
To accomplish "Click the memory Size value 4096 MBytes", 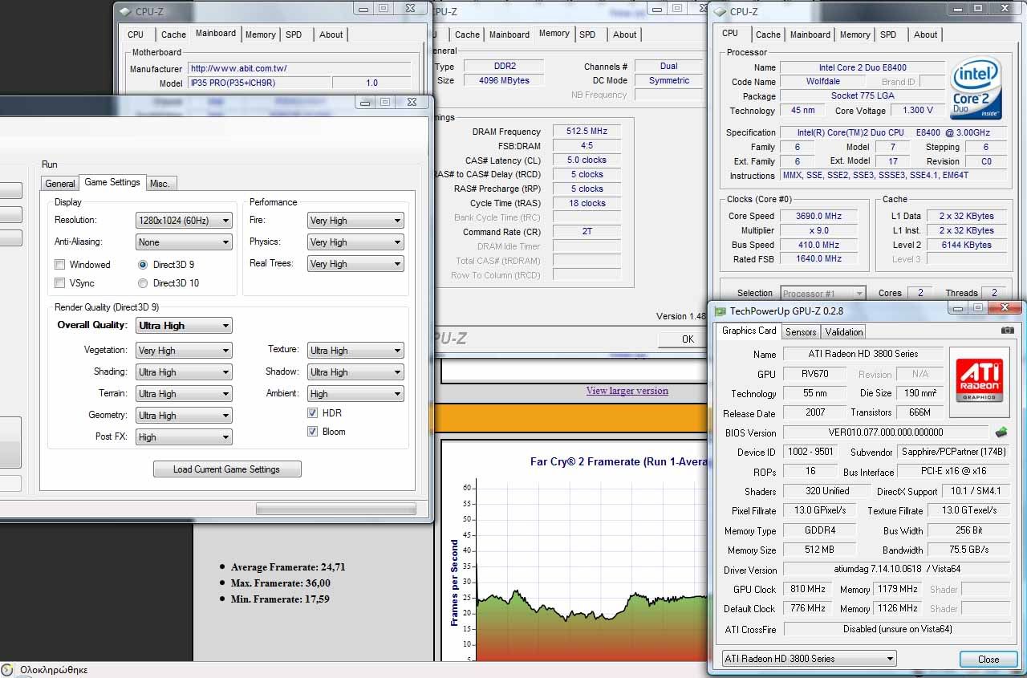I will pos(503,80).
